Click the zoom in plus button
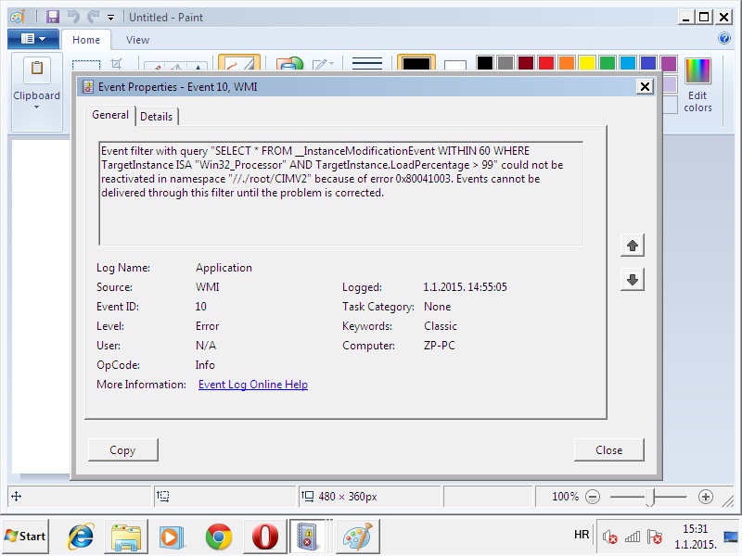 click(x=706, y=497)
